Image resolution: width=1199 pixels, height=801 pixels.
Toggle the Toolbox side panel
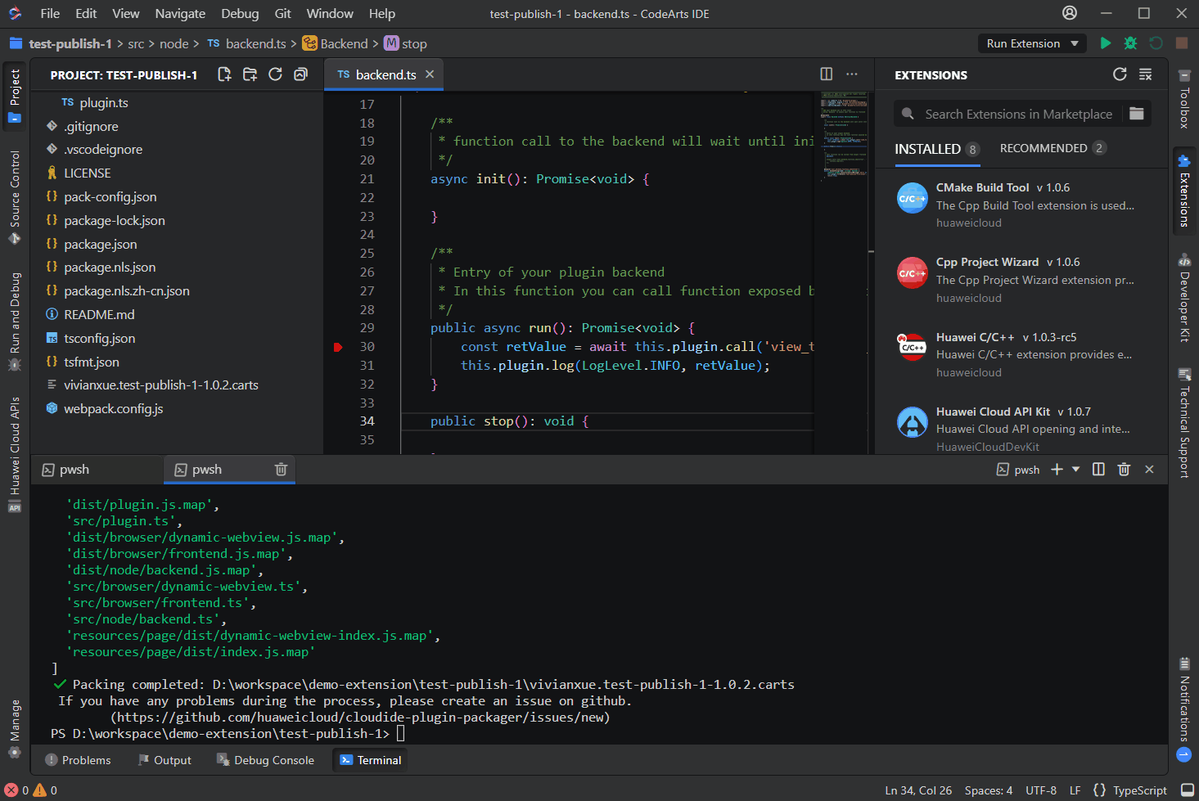coord(1183,99)
